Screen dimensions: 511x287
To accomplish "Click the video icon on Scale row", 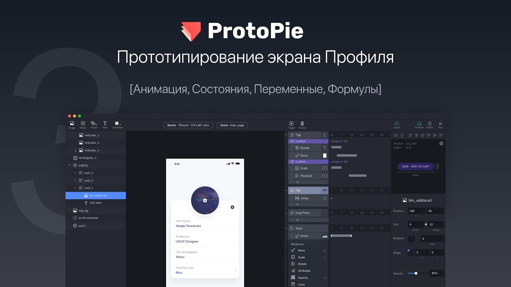I will pos(325,168).
